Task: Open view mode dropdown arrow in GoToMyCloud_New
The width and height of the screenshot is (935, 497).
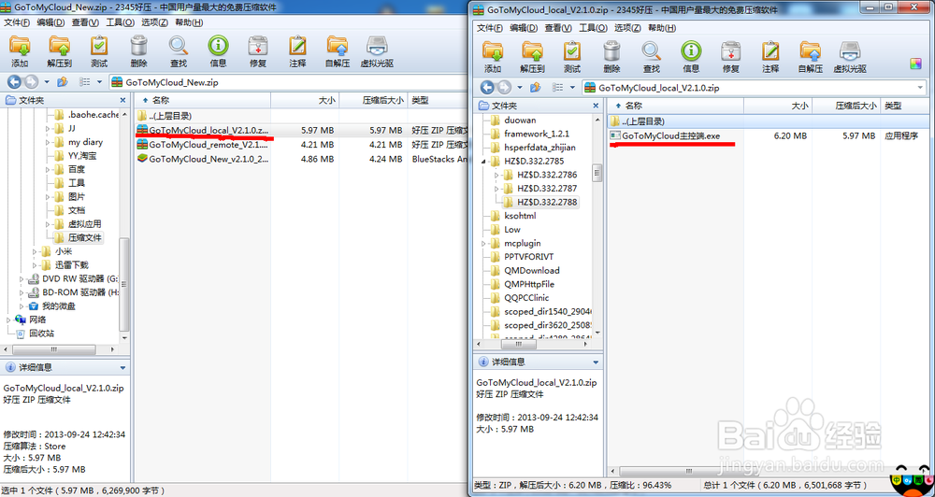Action: [99, 82]
